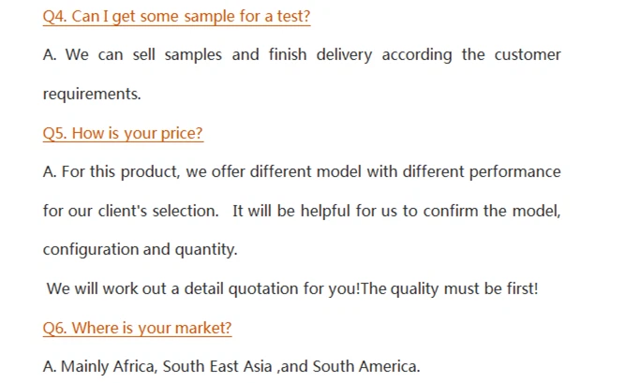Click the word 'performance' in the Q5 answer
Screen dimensions: 640x383
click(514, 172)
